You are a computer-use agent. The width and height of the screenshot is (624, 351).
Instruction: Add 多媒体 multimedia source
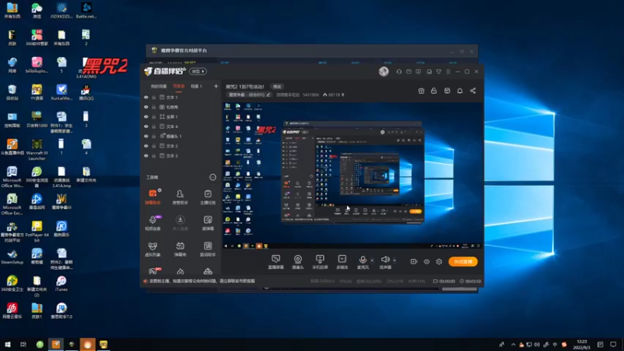click(342, 262)
